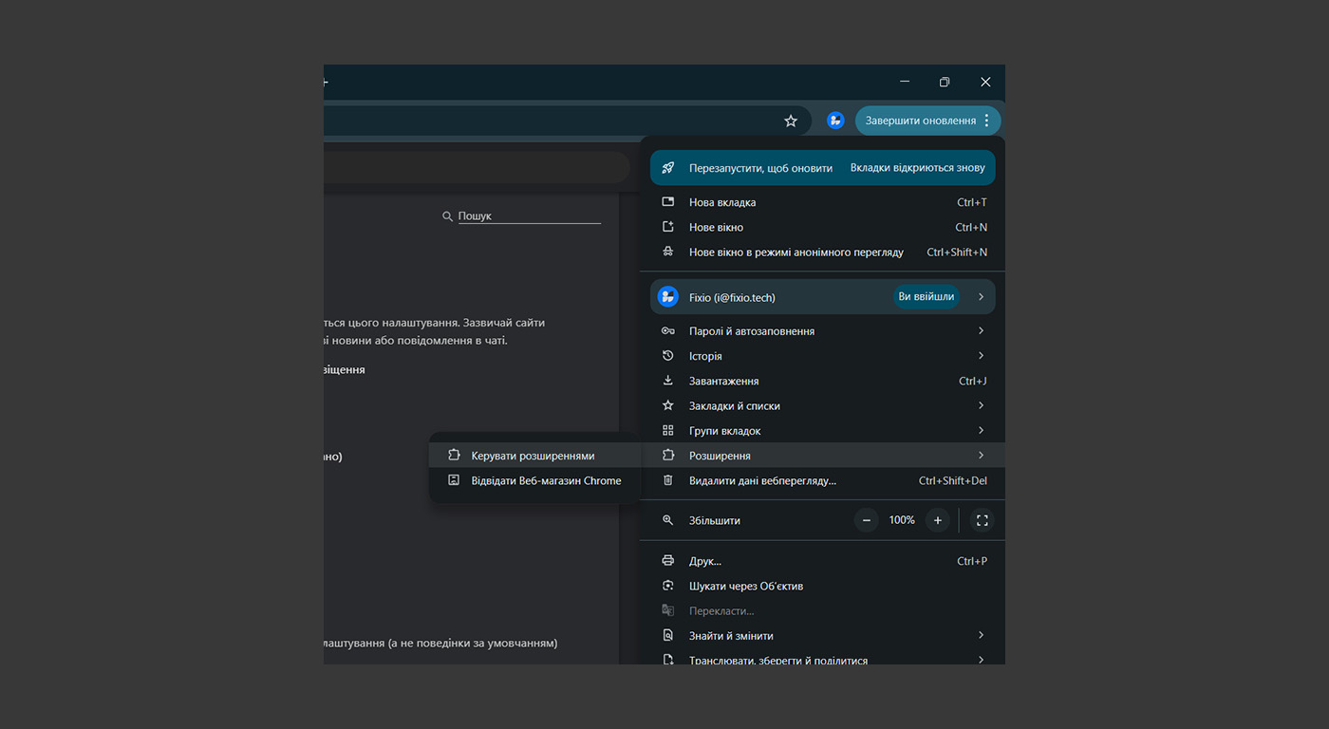Click the grid icon for Групи вкладок

click(x=668, y=431)
